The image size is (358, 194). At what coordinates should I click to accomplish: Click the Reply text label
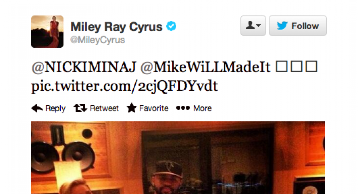coord(56,108)
